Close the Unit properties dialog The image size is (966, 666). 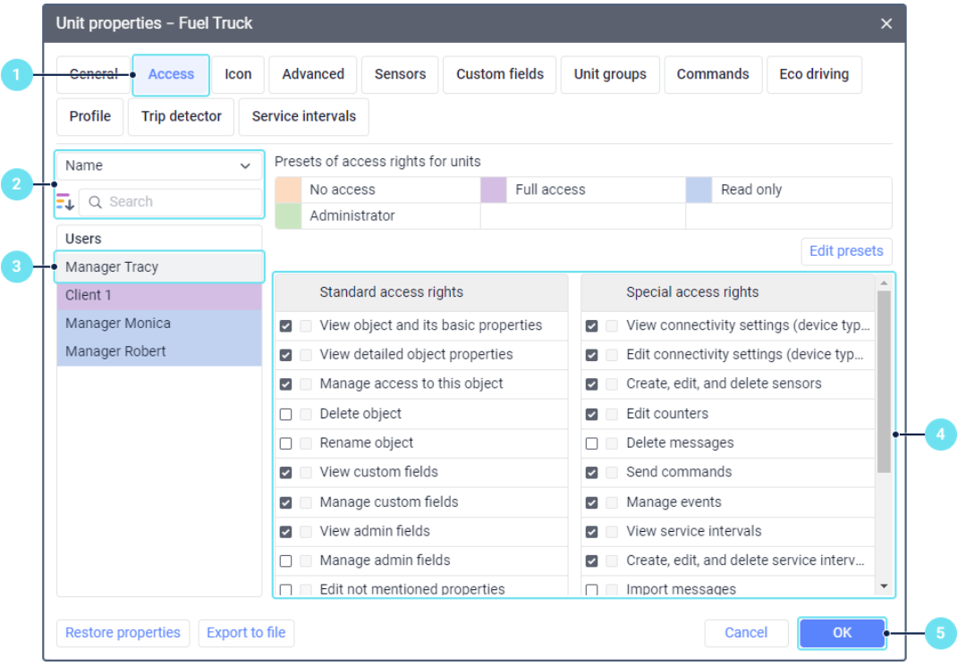click(x=885, y=23)
